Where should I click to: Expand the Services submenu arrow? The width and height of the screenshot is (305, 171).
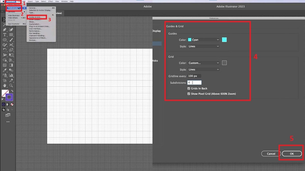[x=24, y=12]
